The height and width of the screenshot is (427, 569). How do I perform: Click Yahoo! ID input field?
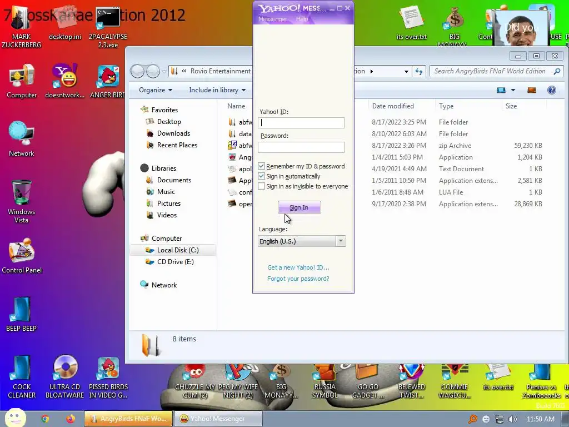tap(301, 123)
